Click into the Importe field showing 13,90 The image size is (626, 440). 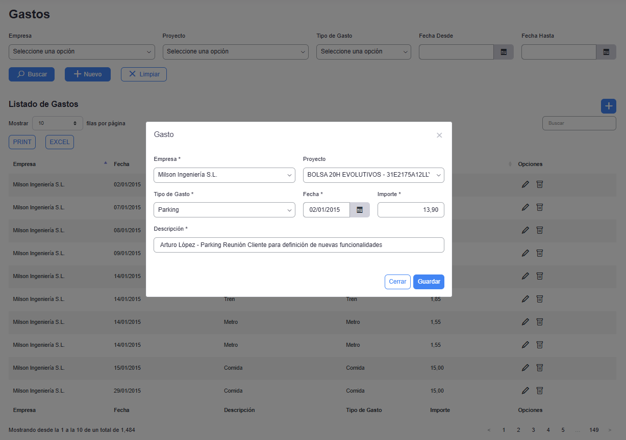pos(410,210)
